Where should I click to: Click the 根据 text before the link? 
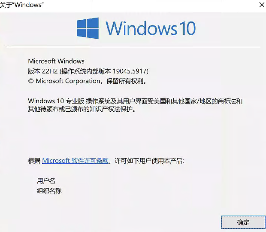(x=34, y=161)
